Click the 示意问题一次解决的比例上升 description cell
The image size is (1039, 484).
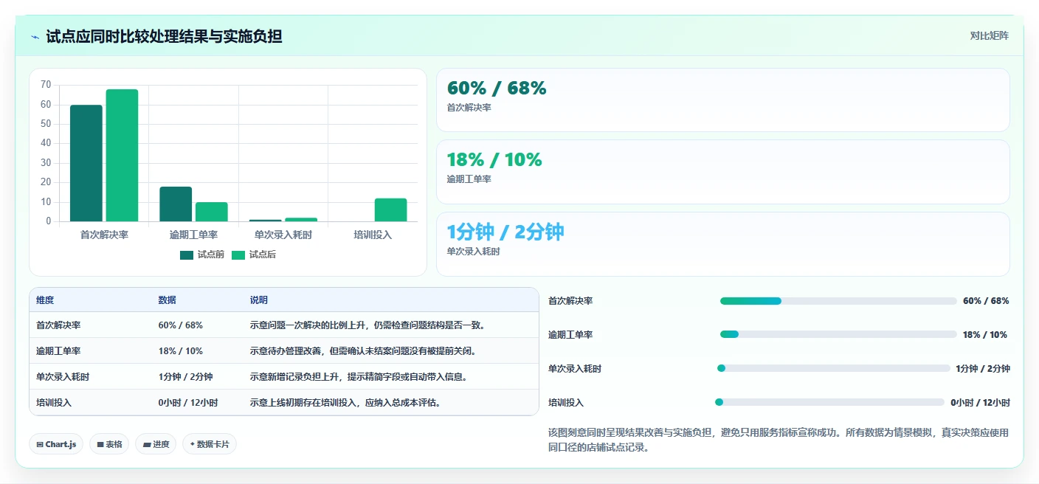click(367, 325)
